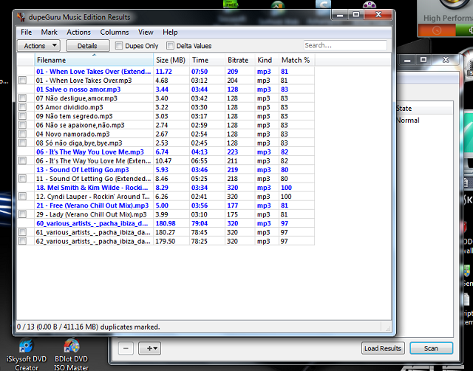
Task: Click the Details button
Action: (x=88, y=46)
